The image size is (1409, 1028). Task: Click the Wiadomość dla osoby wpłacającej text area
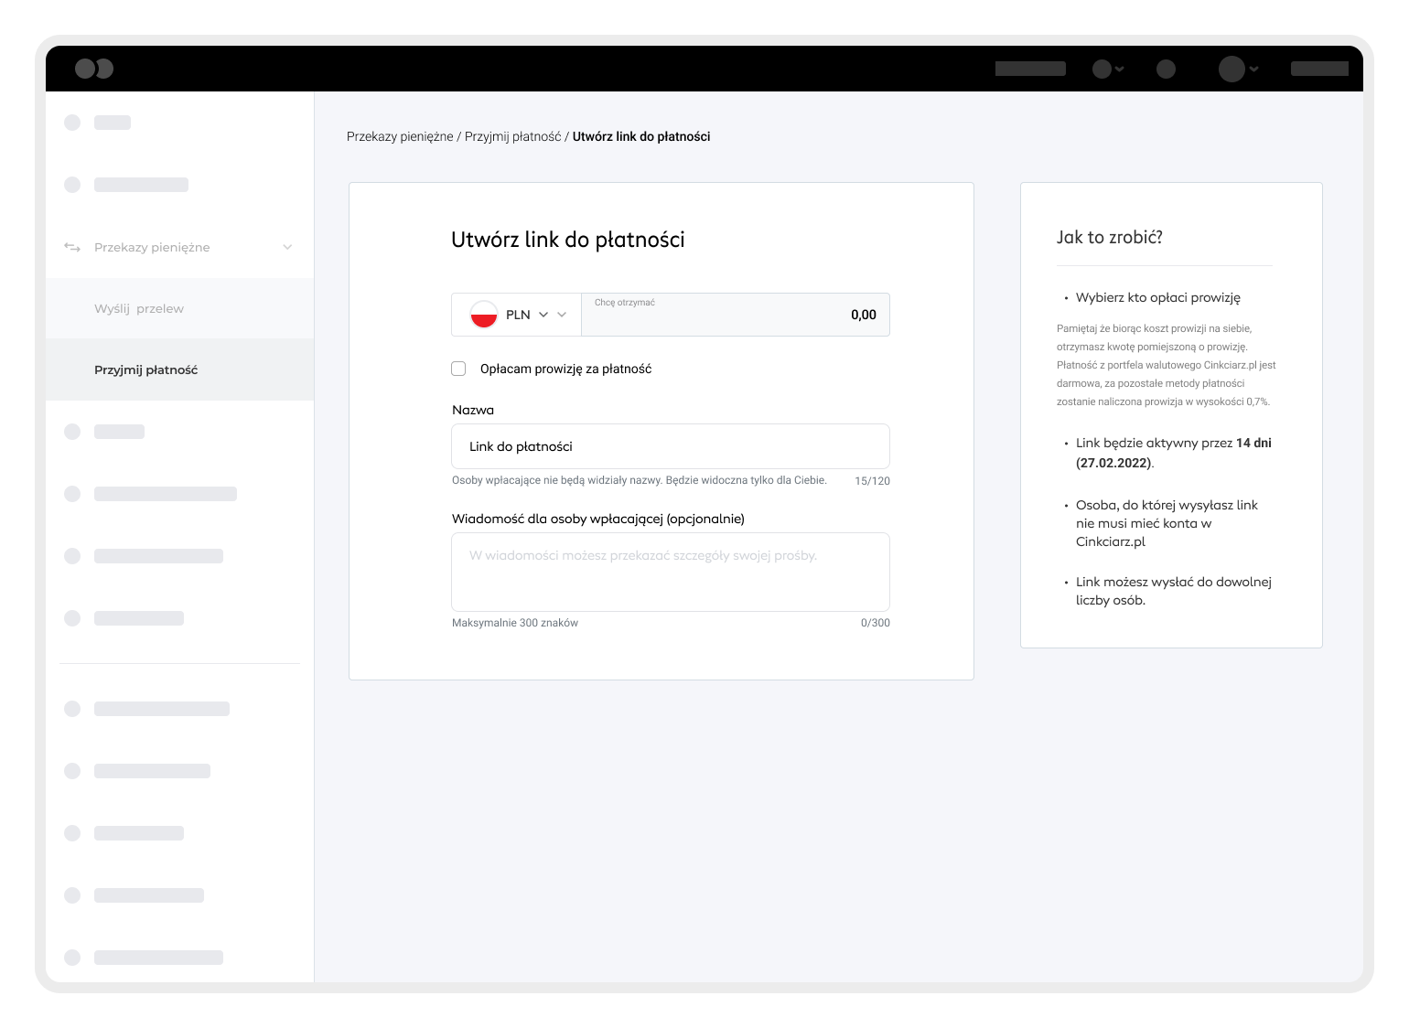pos(670,572)
